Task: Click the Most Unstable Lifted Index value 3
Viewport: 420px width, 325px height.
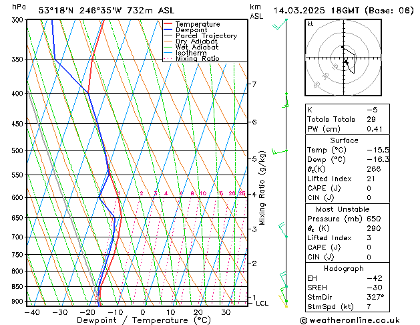Action: click(x=369, y=238)
